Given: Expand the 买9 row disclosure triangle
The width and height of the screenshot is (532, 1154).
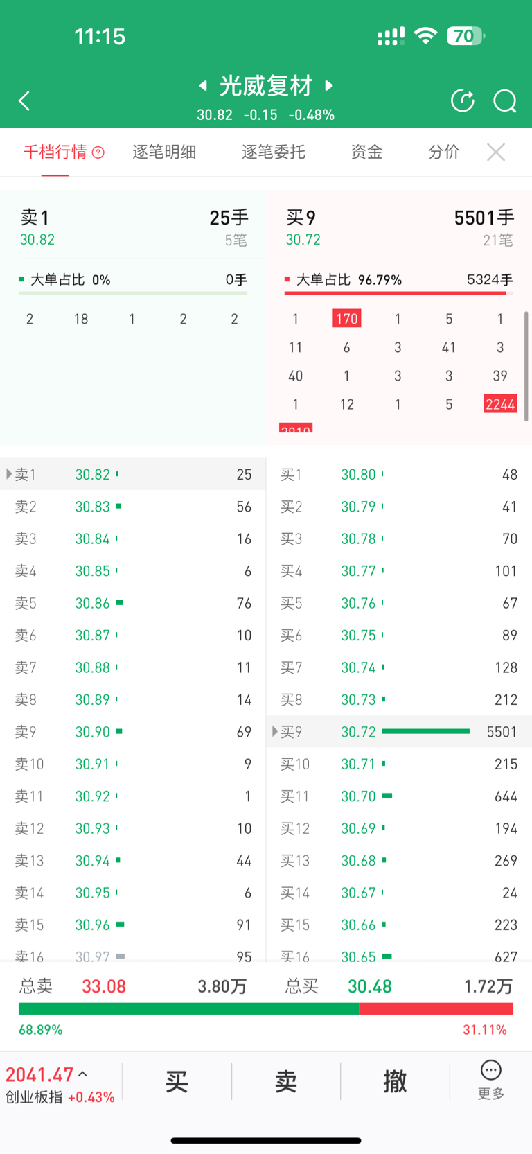Looking at the screenshot, I should (274, 731).
